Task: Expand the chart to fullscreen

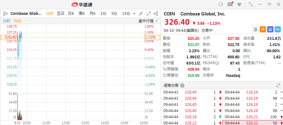Action: (148, 14)
